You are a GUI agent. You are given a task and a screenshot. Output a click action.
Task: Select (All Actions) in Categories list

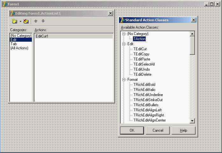pos(19,48)
